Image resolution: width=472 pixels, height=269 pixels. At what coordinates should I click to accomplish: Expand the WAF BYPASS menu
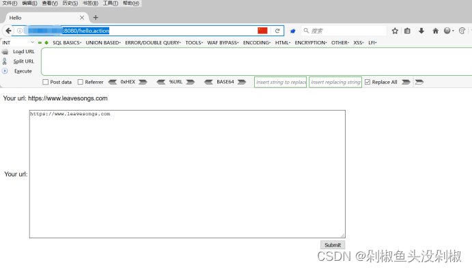[223, 43]
